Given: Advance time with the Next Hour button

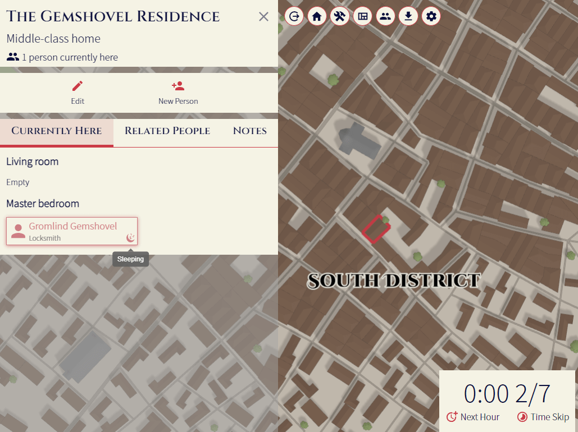Looking at the screenshot, I should coord(472,417).
